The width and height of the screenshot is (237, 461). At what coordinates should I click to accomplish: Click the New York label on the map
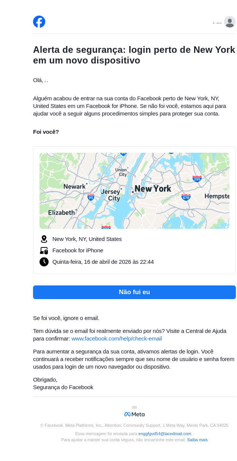[153, 189]
